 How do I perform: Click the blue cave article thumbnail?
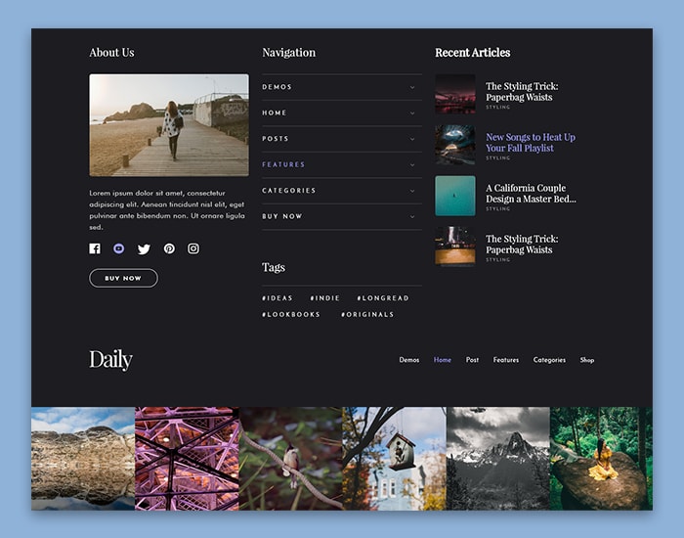coord(455,145)
